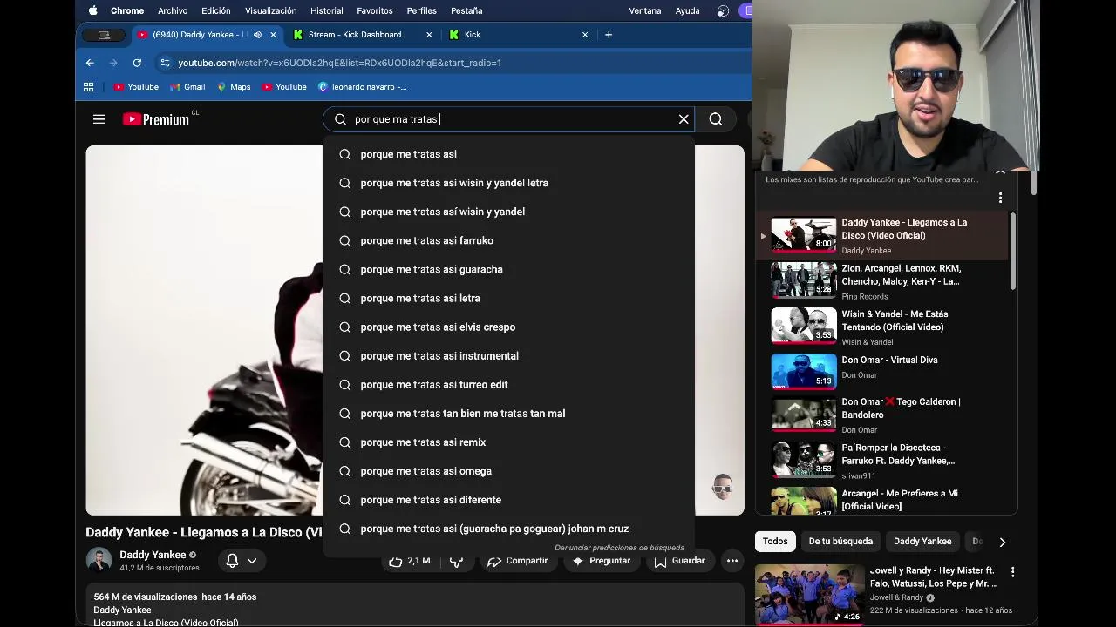Choose suggestion "porque me tratas asi guaracha"
The height and width of the screenshot is (627, 1116).
[x=508, y=269]
